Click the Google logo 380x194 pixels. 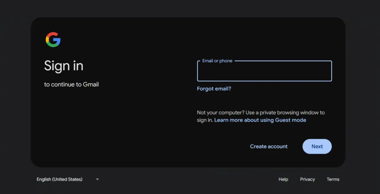(53, 40)
